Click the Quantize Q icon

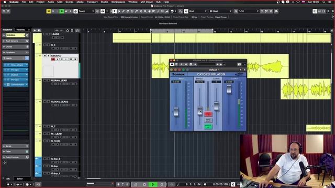(236, 11)
